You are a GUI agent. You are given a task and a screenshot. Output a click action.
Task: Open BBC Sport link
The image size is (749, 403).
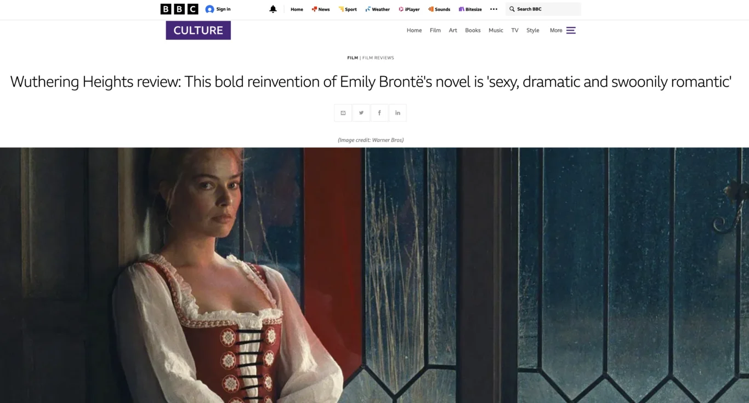(348, 9)
